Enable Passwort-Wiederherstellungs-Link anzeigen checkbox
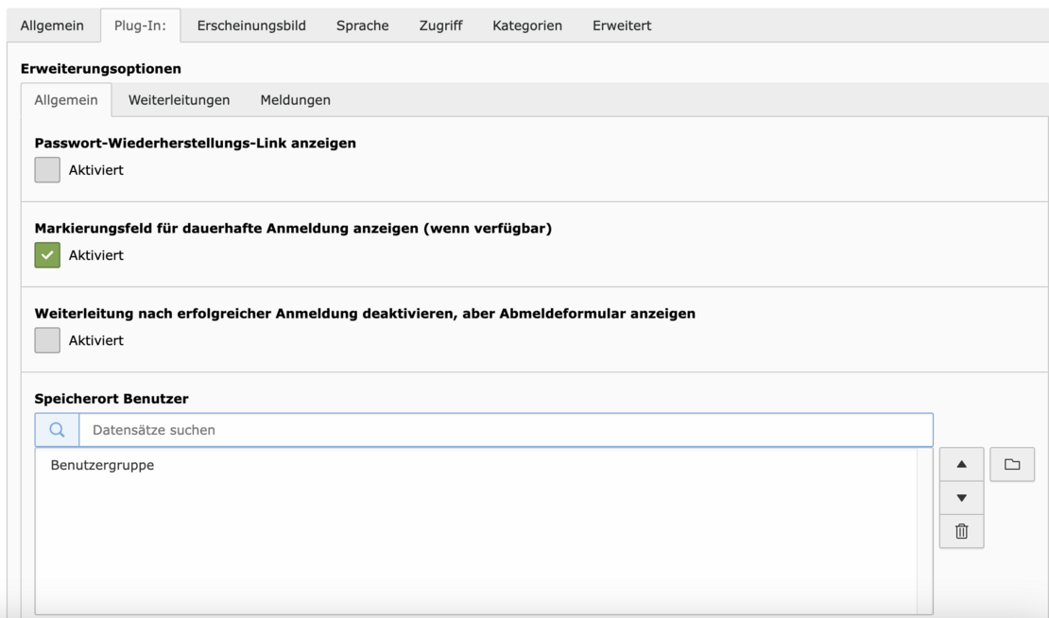This screenshot has width=1049, height=618. [47, 170]
